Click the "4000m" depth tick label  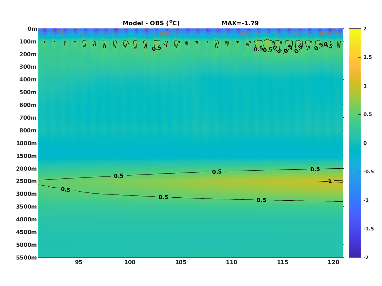26,219
